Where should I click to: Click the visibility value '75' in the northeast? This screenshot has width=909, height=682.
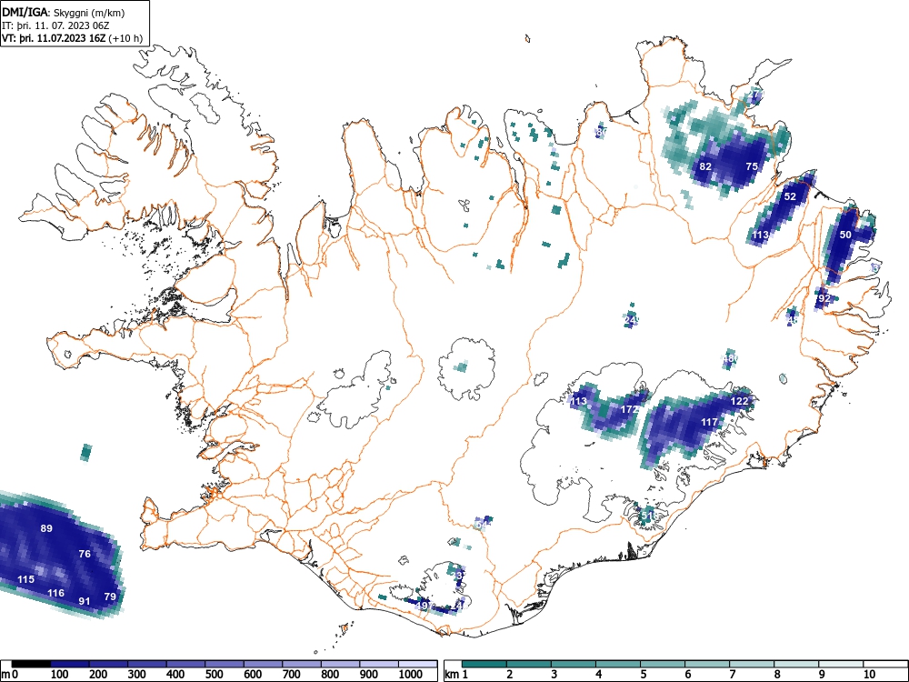pos(752,166)
